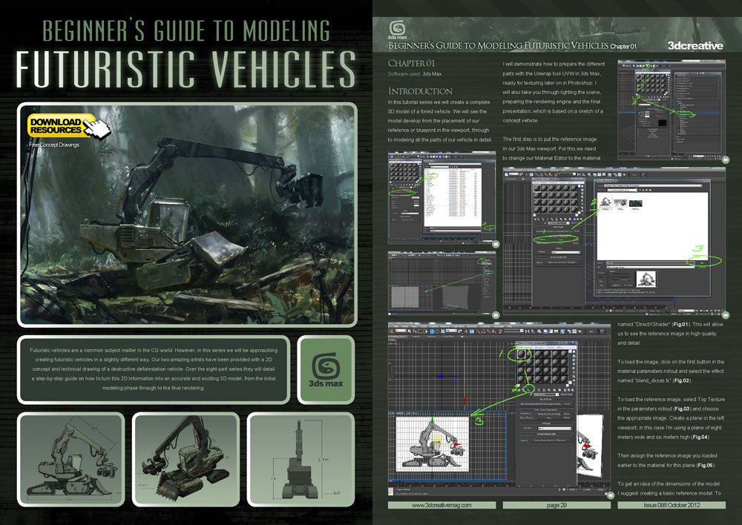The image size is (742, 525).
Task: Select the vehicle bitmap thumbnail in open dialog
Action: [605, 203]
